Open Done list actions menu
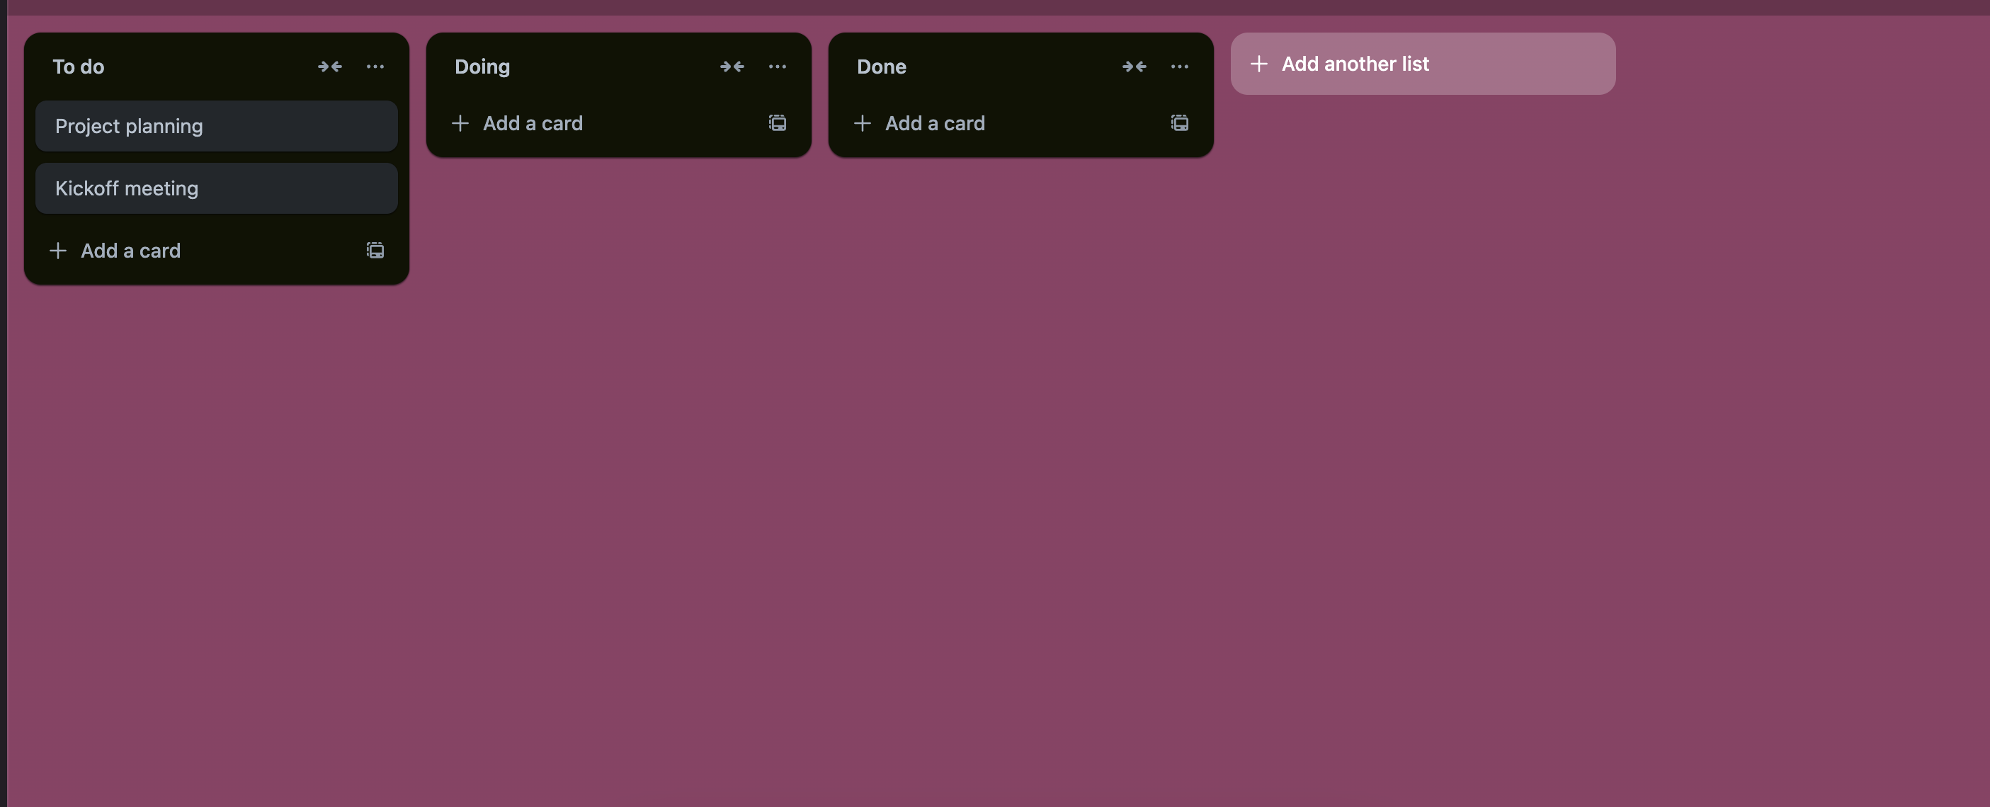 pyautogui.click(x=1180, y=67)
